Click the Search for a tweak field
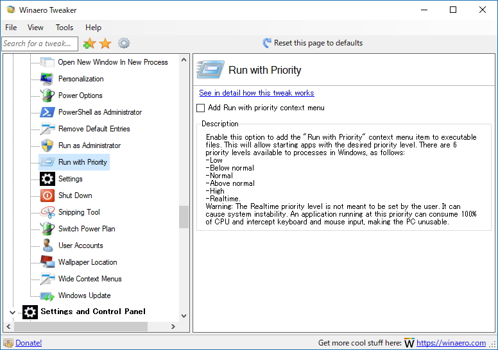The image size is (498, 350). point(40,44)
